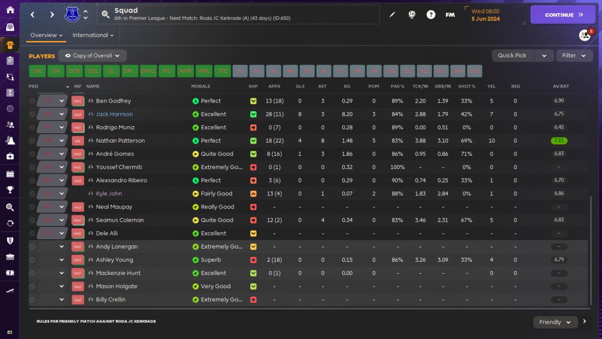Click the date Wed 5 Jun 2024
Viewport: 602px width, 339px height.
(x=486, y=15)
